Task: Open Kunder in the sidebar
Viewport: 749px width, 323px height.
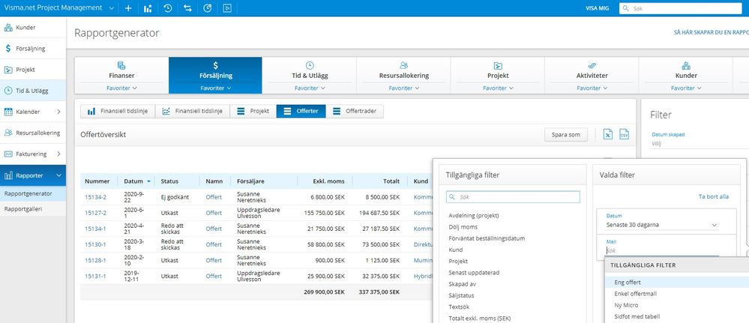Action: (x=33, y=27)
